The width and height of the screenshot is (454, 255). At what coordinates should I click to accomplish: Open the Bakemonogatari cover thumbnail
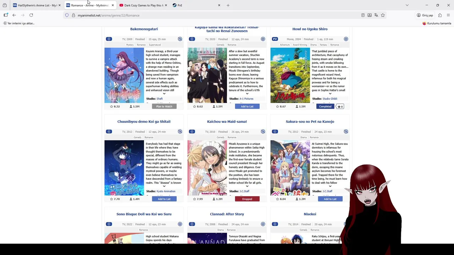pyautogui.click(x=124, y=75)
